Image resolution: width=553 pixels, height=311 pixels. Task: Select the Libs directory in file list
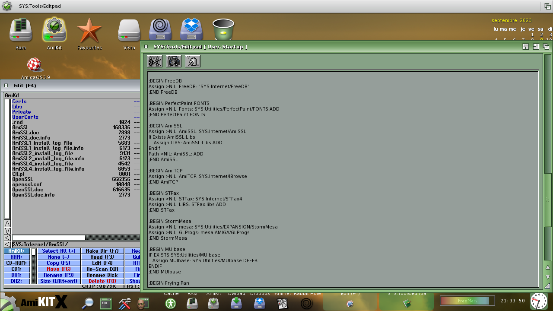pyautogui.click(x=76, y=107)
